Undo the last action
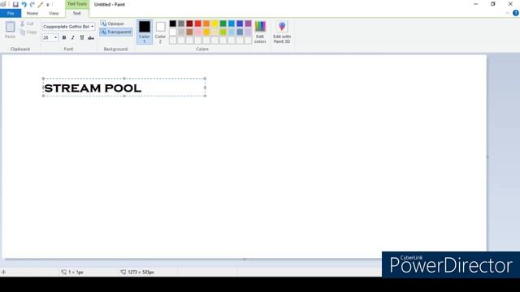 point(24,5)
